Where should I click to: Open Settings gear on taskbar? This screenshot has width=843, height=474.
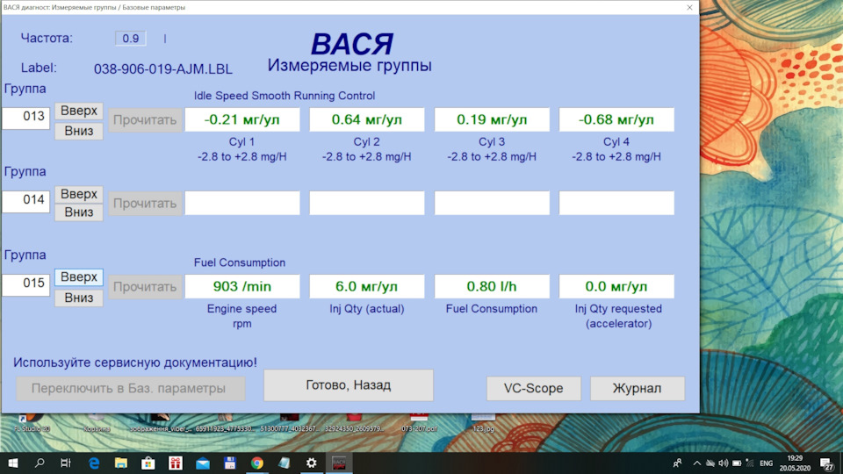311,463
